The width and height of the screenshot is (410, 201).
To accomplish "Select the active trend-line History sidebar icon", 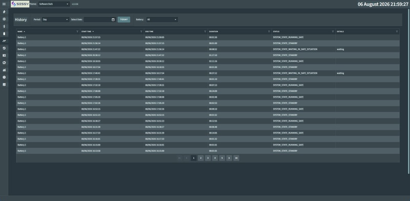I will (x=4, y=41).
